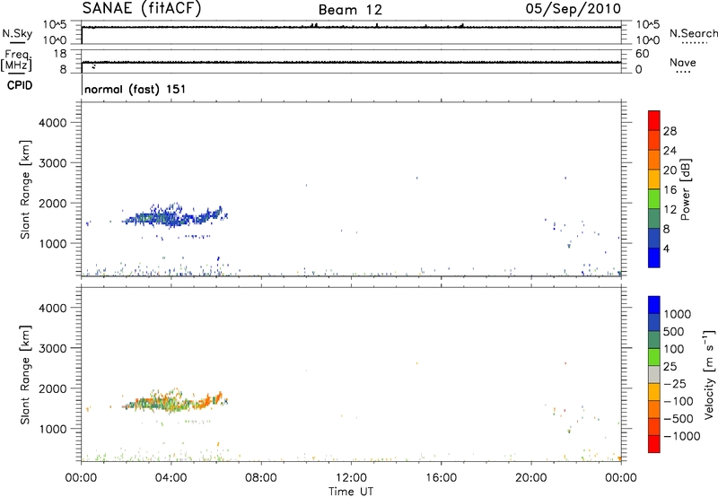Pick the bright blue bottom Power swatch

(x=654, y=257)
